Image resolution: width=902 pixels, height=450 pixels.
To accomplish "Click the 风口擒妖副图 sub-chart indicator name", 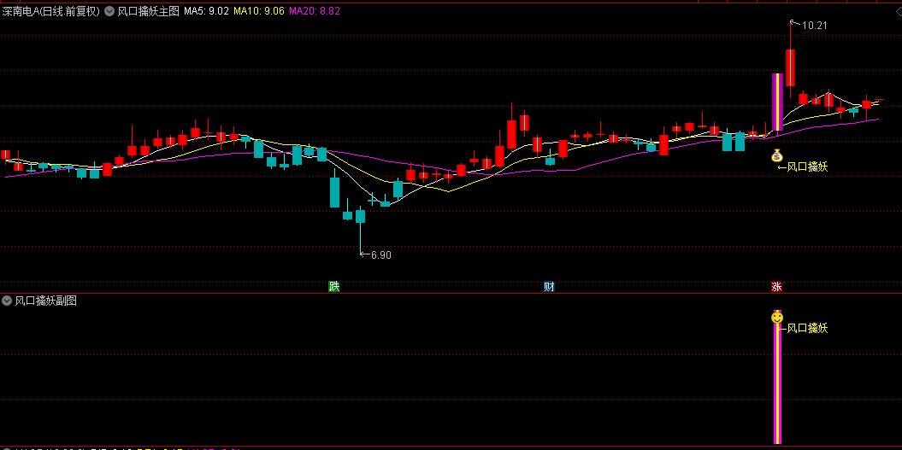I will (46, 301).
